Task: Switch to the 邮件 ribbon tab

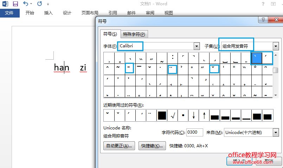Action: pos(131,13)
